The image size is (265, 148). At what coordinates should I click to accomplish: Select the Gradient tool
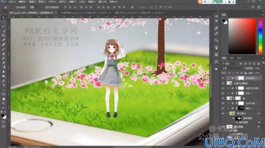click(3, 67)
